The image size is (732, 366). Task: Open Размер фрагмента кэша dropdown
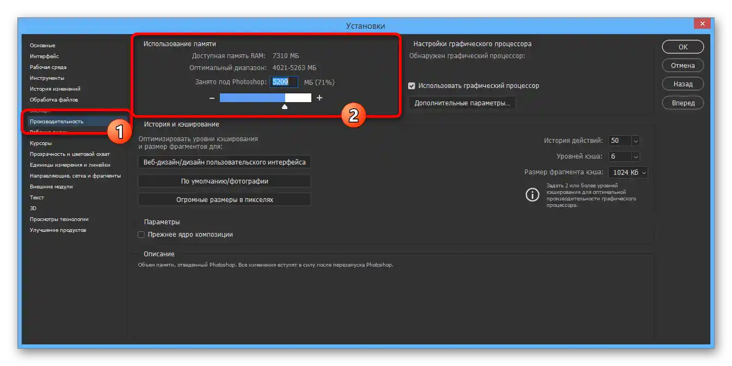click(629, 173)
